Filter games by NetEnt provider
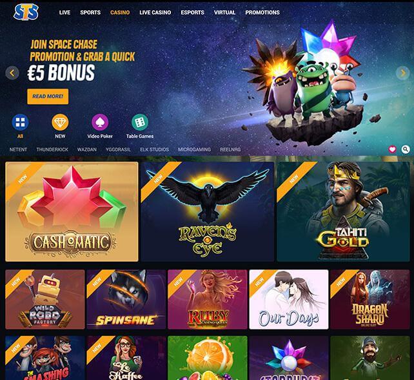 (x=18, y=149)
